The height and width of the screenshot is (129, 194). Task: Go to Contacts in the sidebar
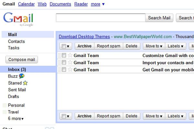(16, 41)
